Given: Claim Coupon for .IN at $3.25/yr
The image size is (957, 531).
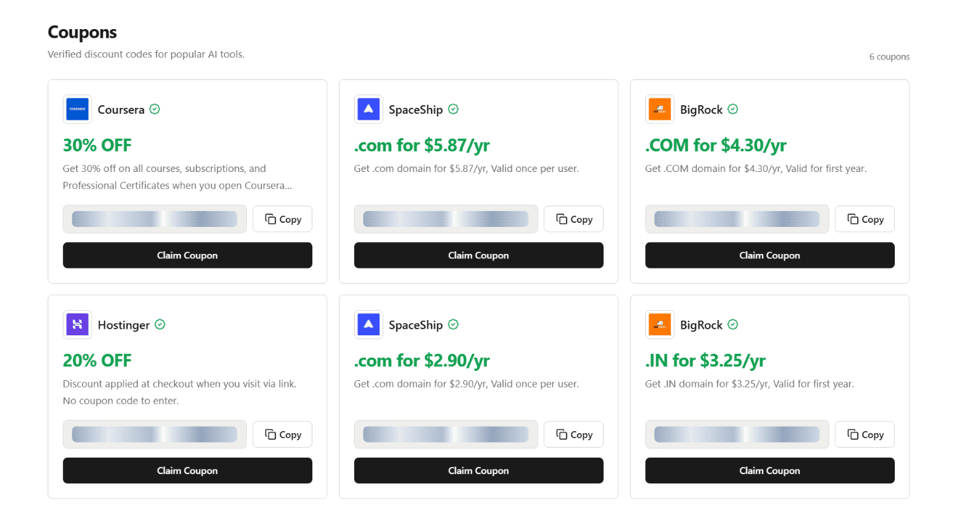Looking at the screenshot, I should 770,471.
